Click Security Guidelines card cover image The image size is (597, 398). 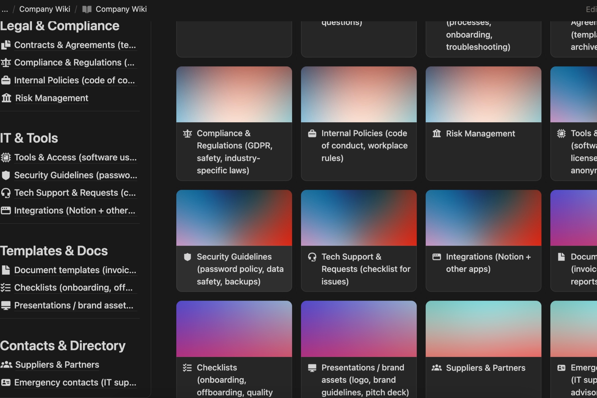[x=234, y=218]
